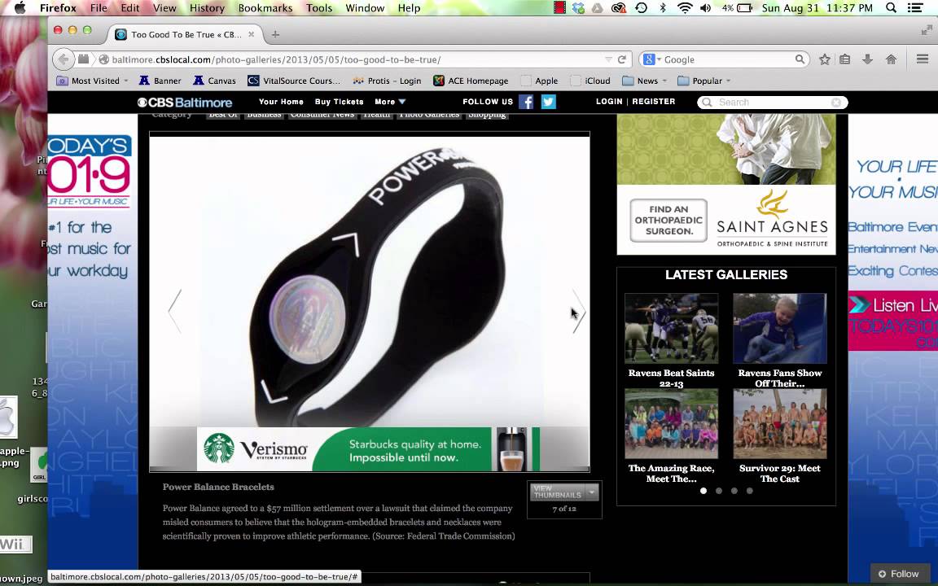
Task: Open the View Thumbnails dropdown
Action: [x=563, y=492]
